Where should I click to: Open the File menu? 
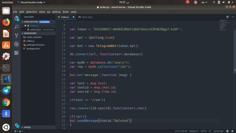(x=15, y=12)
